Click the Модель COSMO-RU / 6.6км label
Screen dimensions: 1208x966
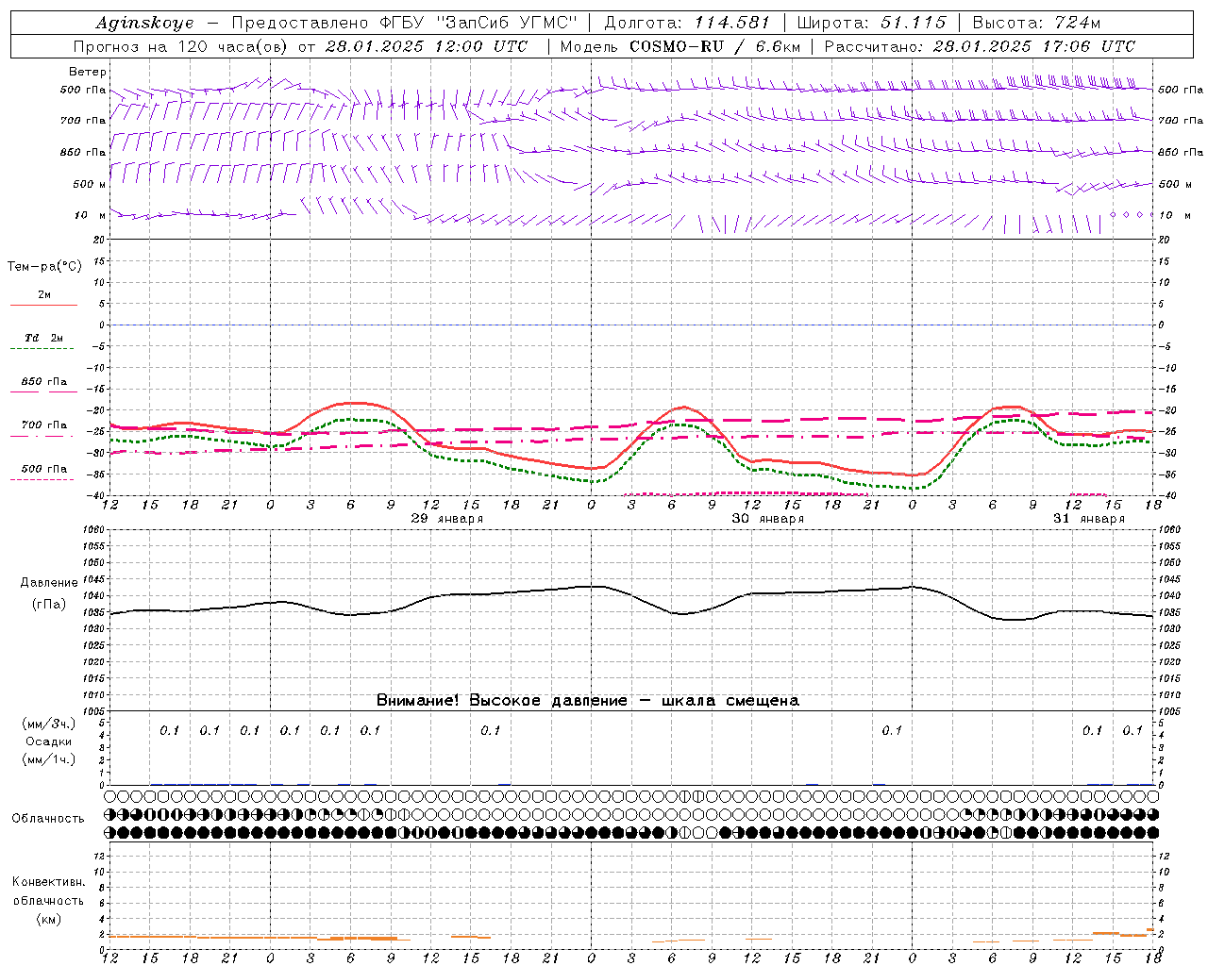(x=679, y=46)
